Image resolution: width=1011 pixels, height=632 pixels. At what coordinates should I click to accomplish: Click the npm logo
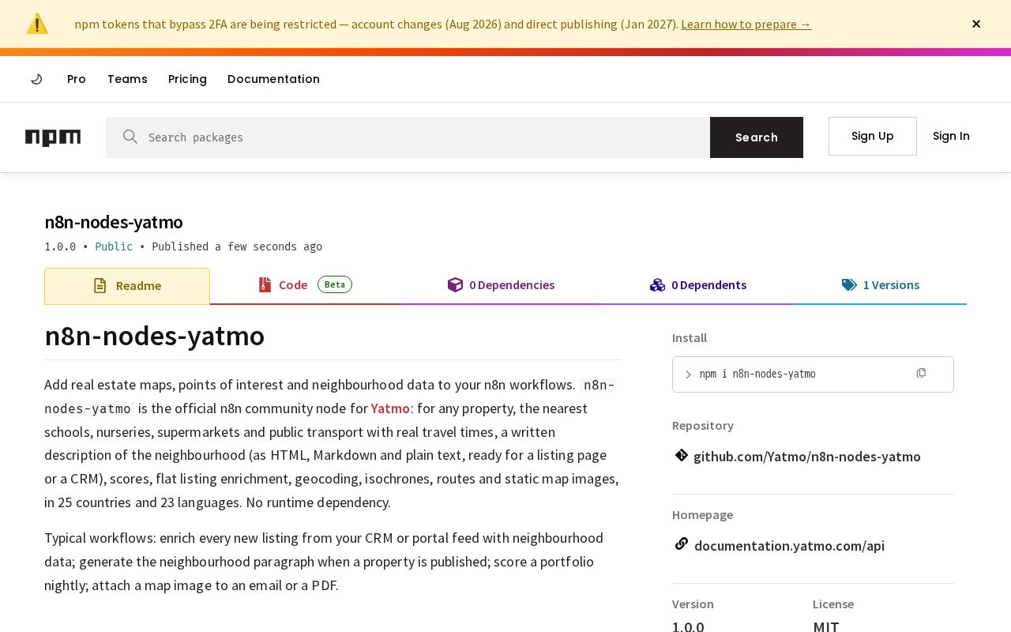coord(53,137)
